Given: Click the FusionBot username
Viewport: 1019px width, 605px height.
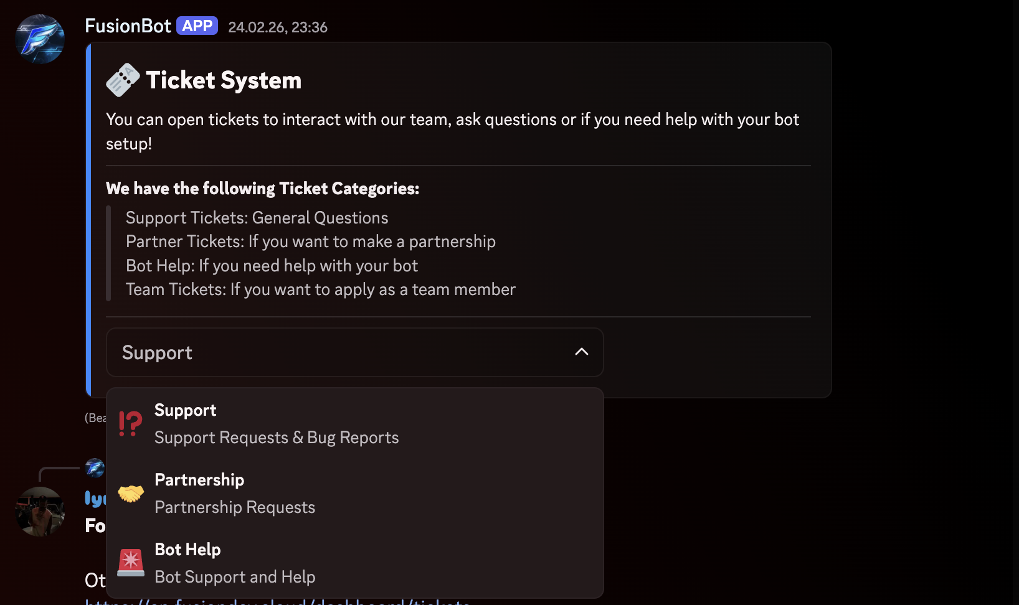Looking at the screenshot, I should (128, 26).
